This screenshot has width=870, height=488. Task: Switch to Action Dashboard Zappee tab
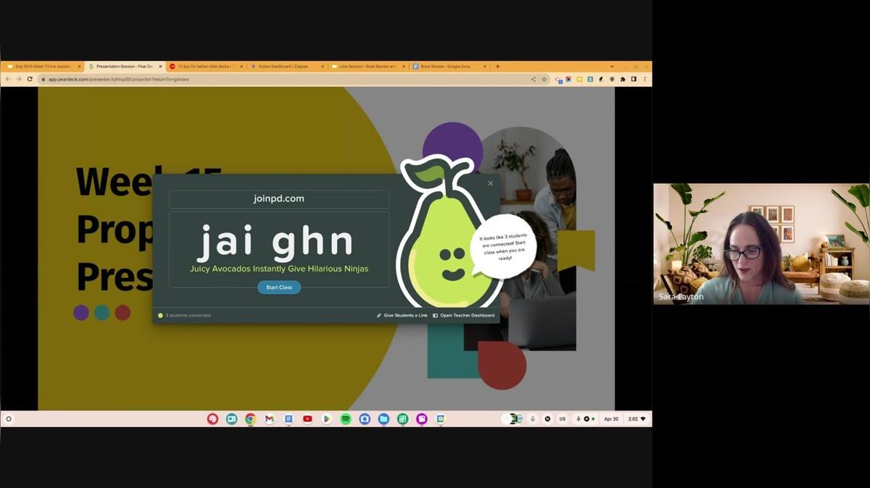click(286, 67)
